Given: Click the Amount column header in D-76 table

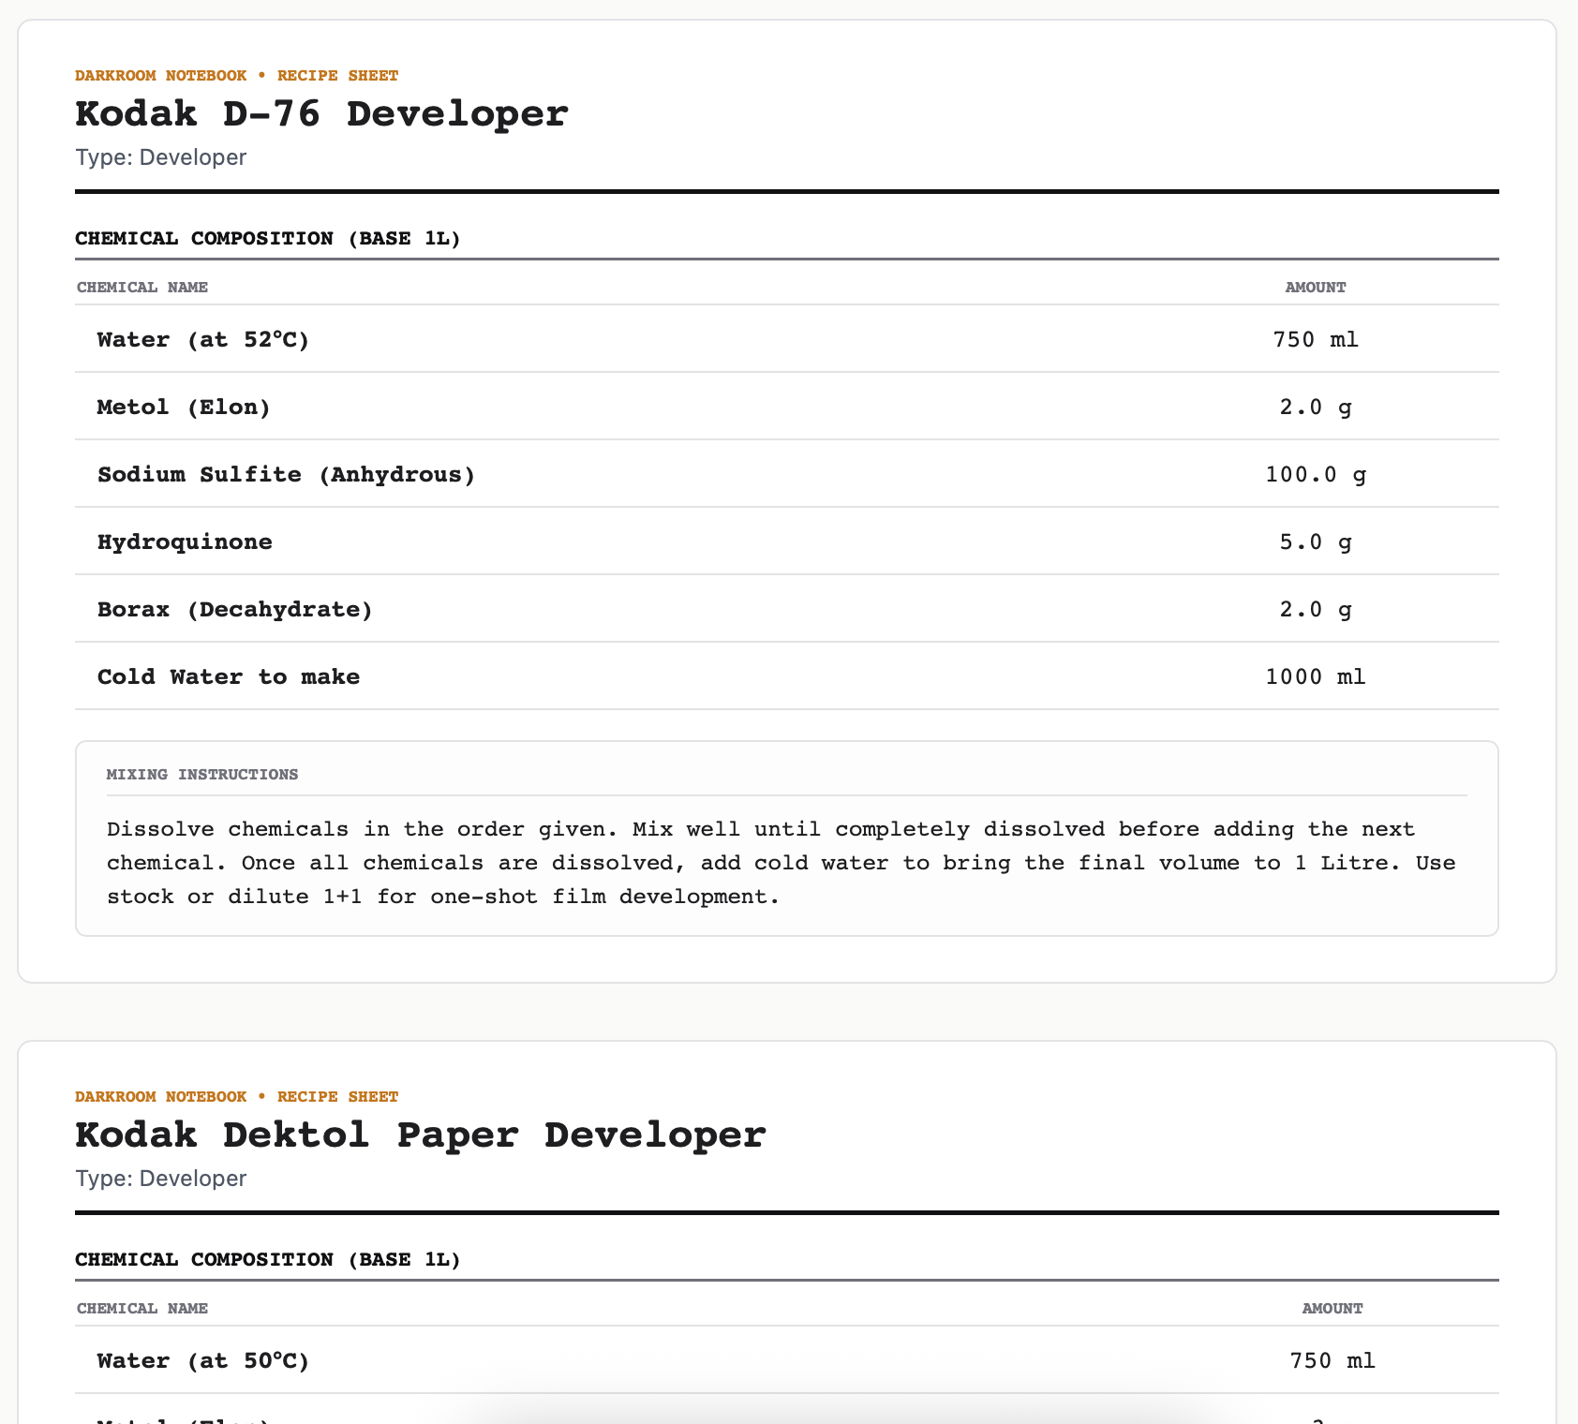Looking at the screenshot, I should [1316, 287].
